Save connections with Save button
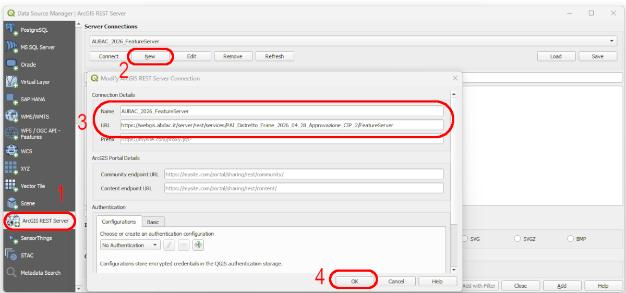Screen dimensions: 626x293 pyautogui.click(x=598, y=56)
